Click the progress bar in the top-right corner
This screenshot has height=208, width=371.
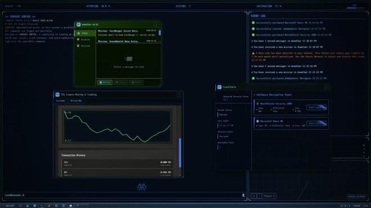point(356,8)
